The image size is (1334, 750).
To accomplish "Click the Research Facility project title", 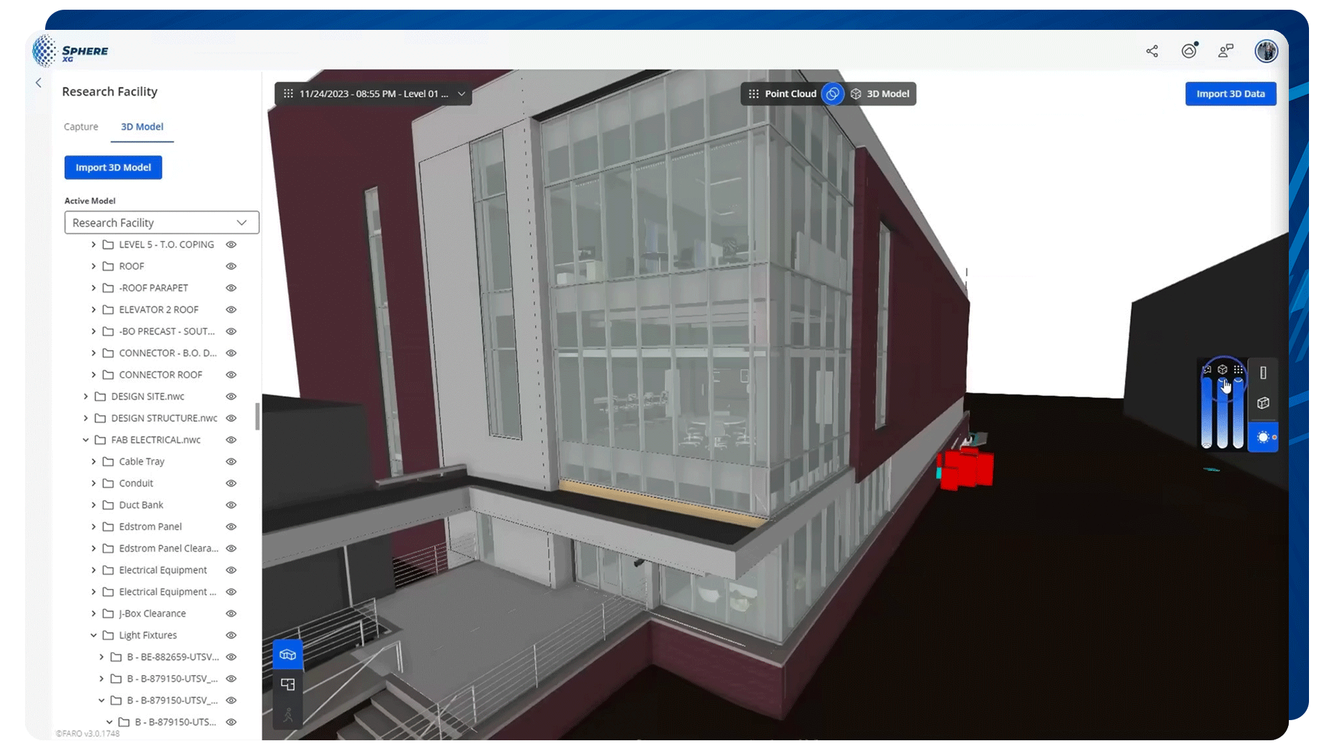I will pos(110,92).
